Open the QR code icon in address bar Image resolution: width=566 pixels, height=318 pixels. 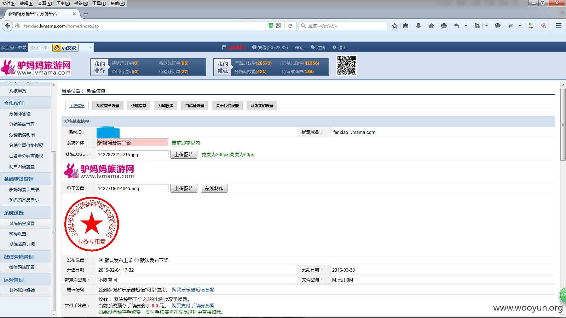[279, 26]
